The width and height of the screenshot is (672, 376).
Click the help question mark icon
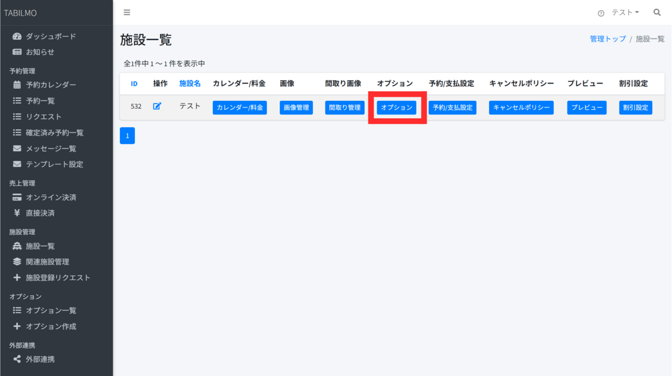[601, 13]
